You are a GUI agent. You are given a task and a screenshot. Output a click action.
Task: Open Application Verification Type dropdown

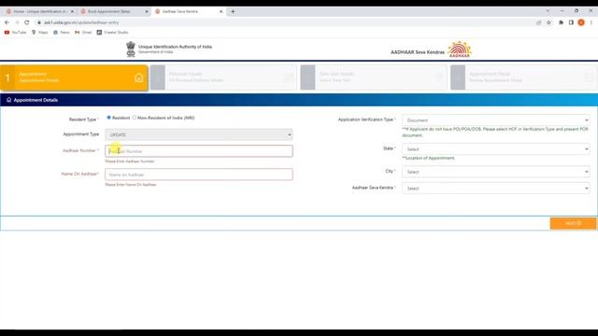(495, 120)
